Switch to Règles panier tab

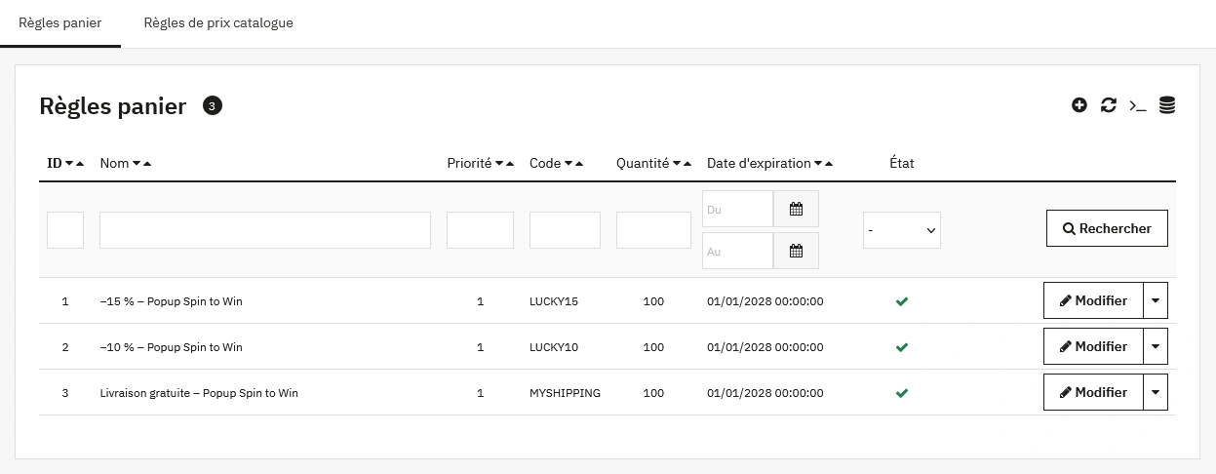pyautogui.click(x=60, y=22)
